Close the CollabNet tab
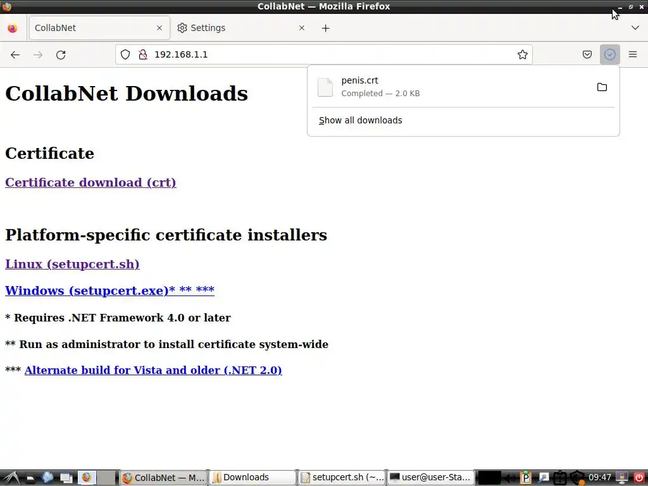Screen dimensions: 648x486 [x=159, y=28]
